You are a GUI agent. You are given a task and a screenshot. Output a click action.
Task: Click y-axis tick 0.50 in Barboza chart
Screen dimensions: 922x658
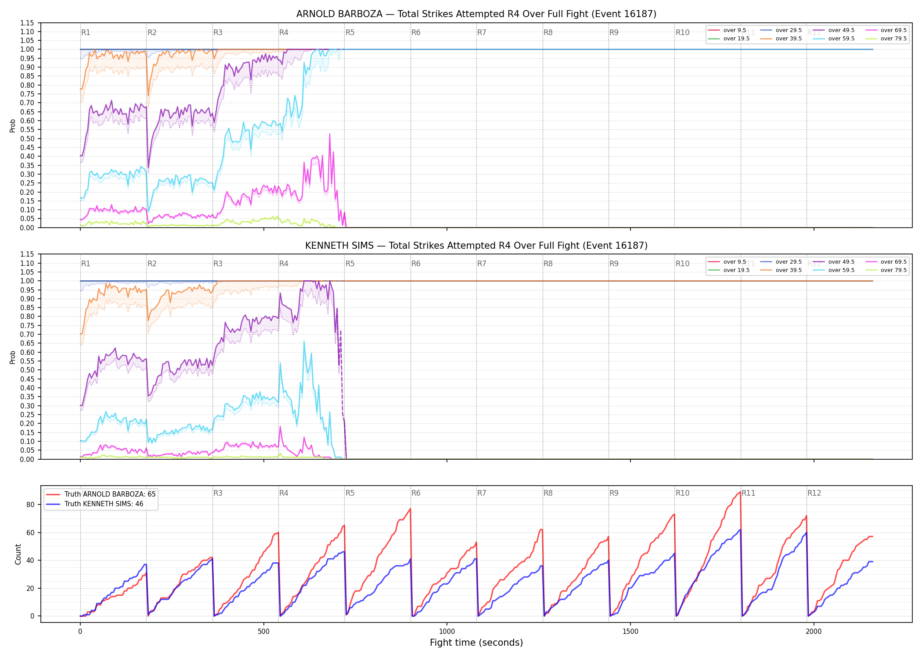point(27,139)
